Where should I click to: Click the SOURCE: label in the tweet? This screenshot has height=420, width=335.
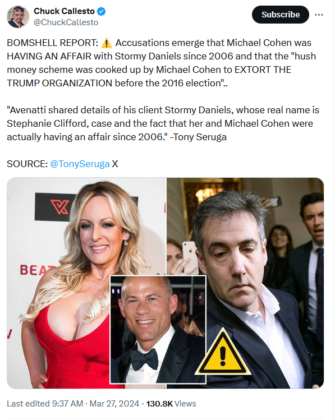coord(27,164)
